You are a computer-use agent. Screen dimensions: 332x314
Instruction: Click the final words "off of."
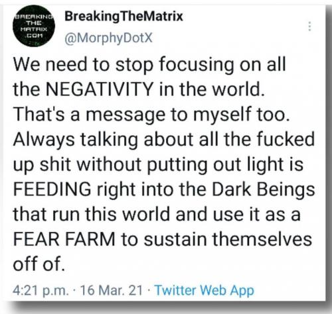[39, 264]
